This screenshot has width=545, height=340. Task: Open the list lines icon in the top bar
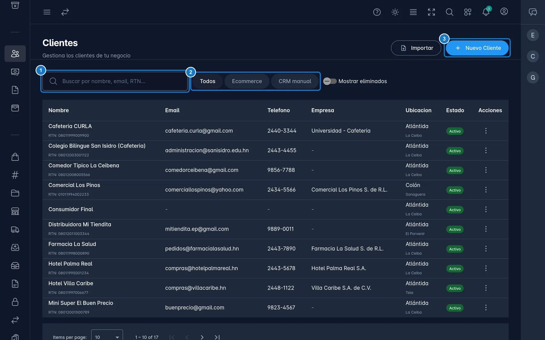(x=413, y=12)
